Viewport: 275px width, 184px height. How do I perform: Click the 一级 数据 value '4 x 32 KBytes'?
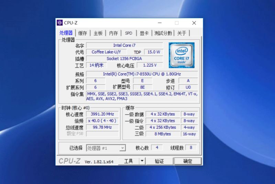pyautogui.click(x=163, y=114)
